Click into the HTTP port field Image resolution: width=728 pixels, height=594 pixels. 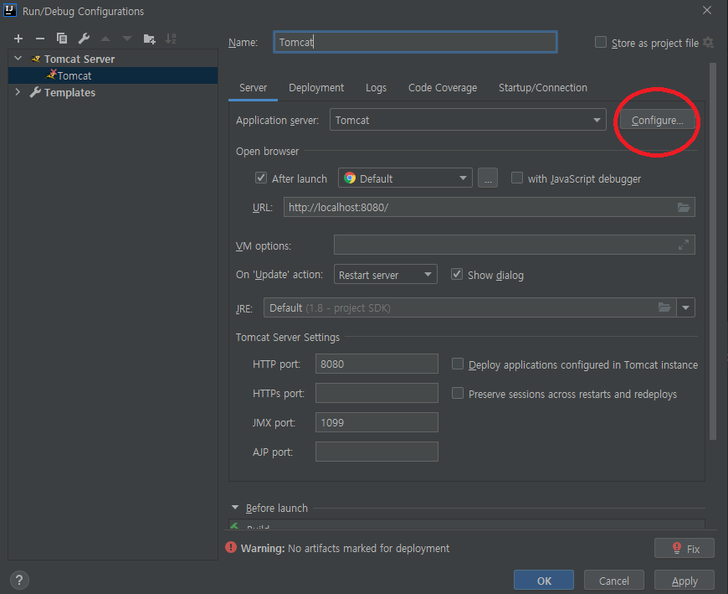click(x=377, y=364)
